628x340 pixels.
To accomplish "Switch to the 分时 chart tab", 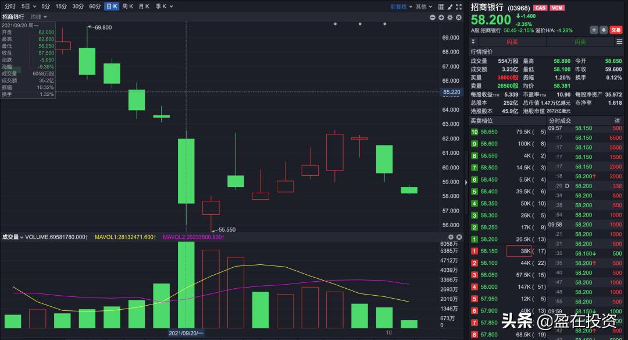I will (10, 6).
